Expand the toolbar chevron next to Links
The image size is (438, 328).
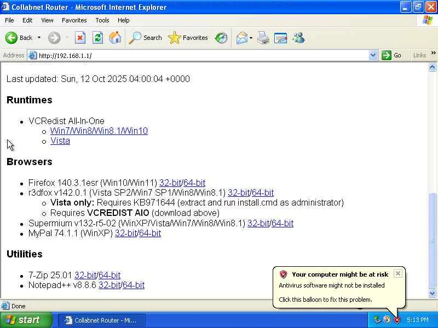433,53
